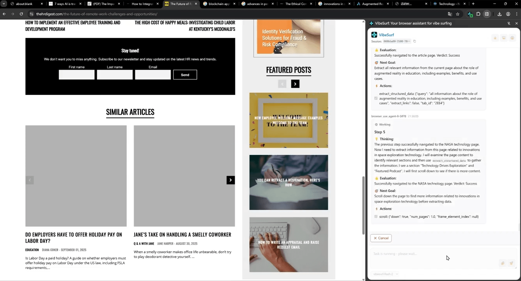Expand the tab search dropdown arrow
The width and height of the screenshot is (521, 281).
[4, 4]
